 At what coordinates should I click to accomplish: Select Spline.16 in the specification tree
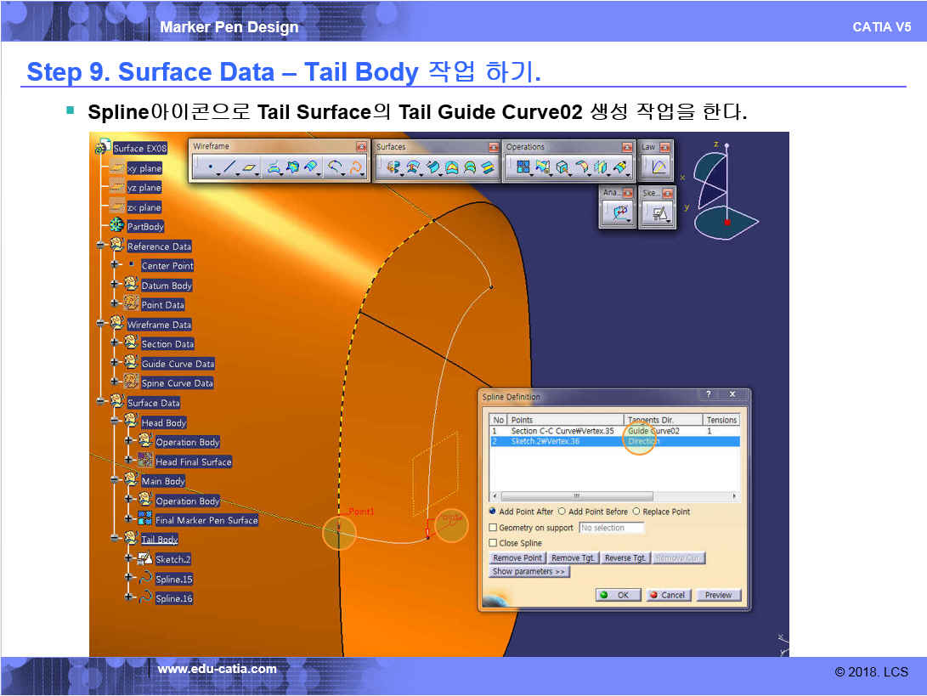(x=173, y=598)
